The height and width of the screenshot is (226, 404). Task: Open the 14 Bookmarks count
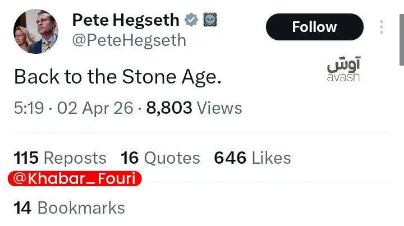tap(69, 208)
